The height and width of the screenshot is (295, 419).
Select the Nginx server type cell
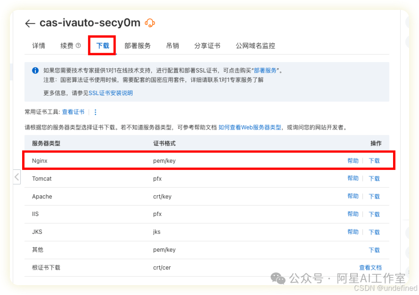tap(40, 160)
